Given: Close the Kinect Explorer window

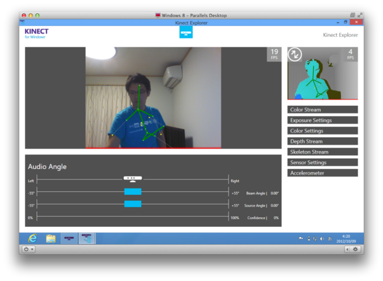Looking at the screenshot, I should (x=356, y=22).
